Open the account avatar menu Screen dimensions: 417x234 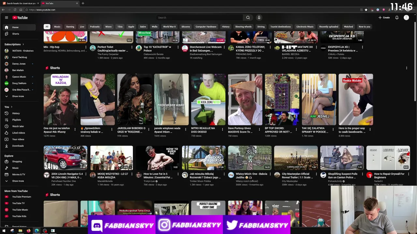pos(406,18)
